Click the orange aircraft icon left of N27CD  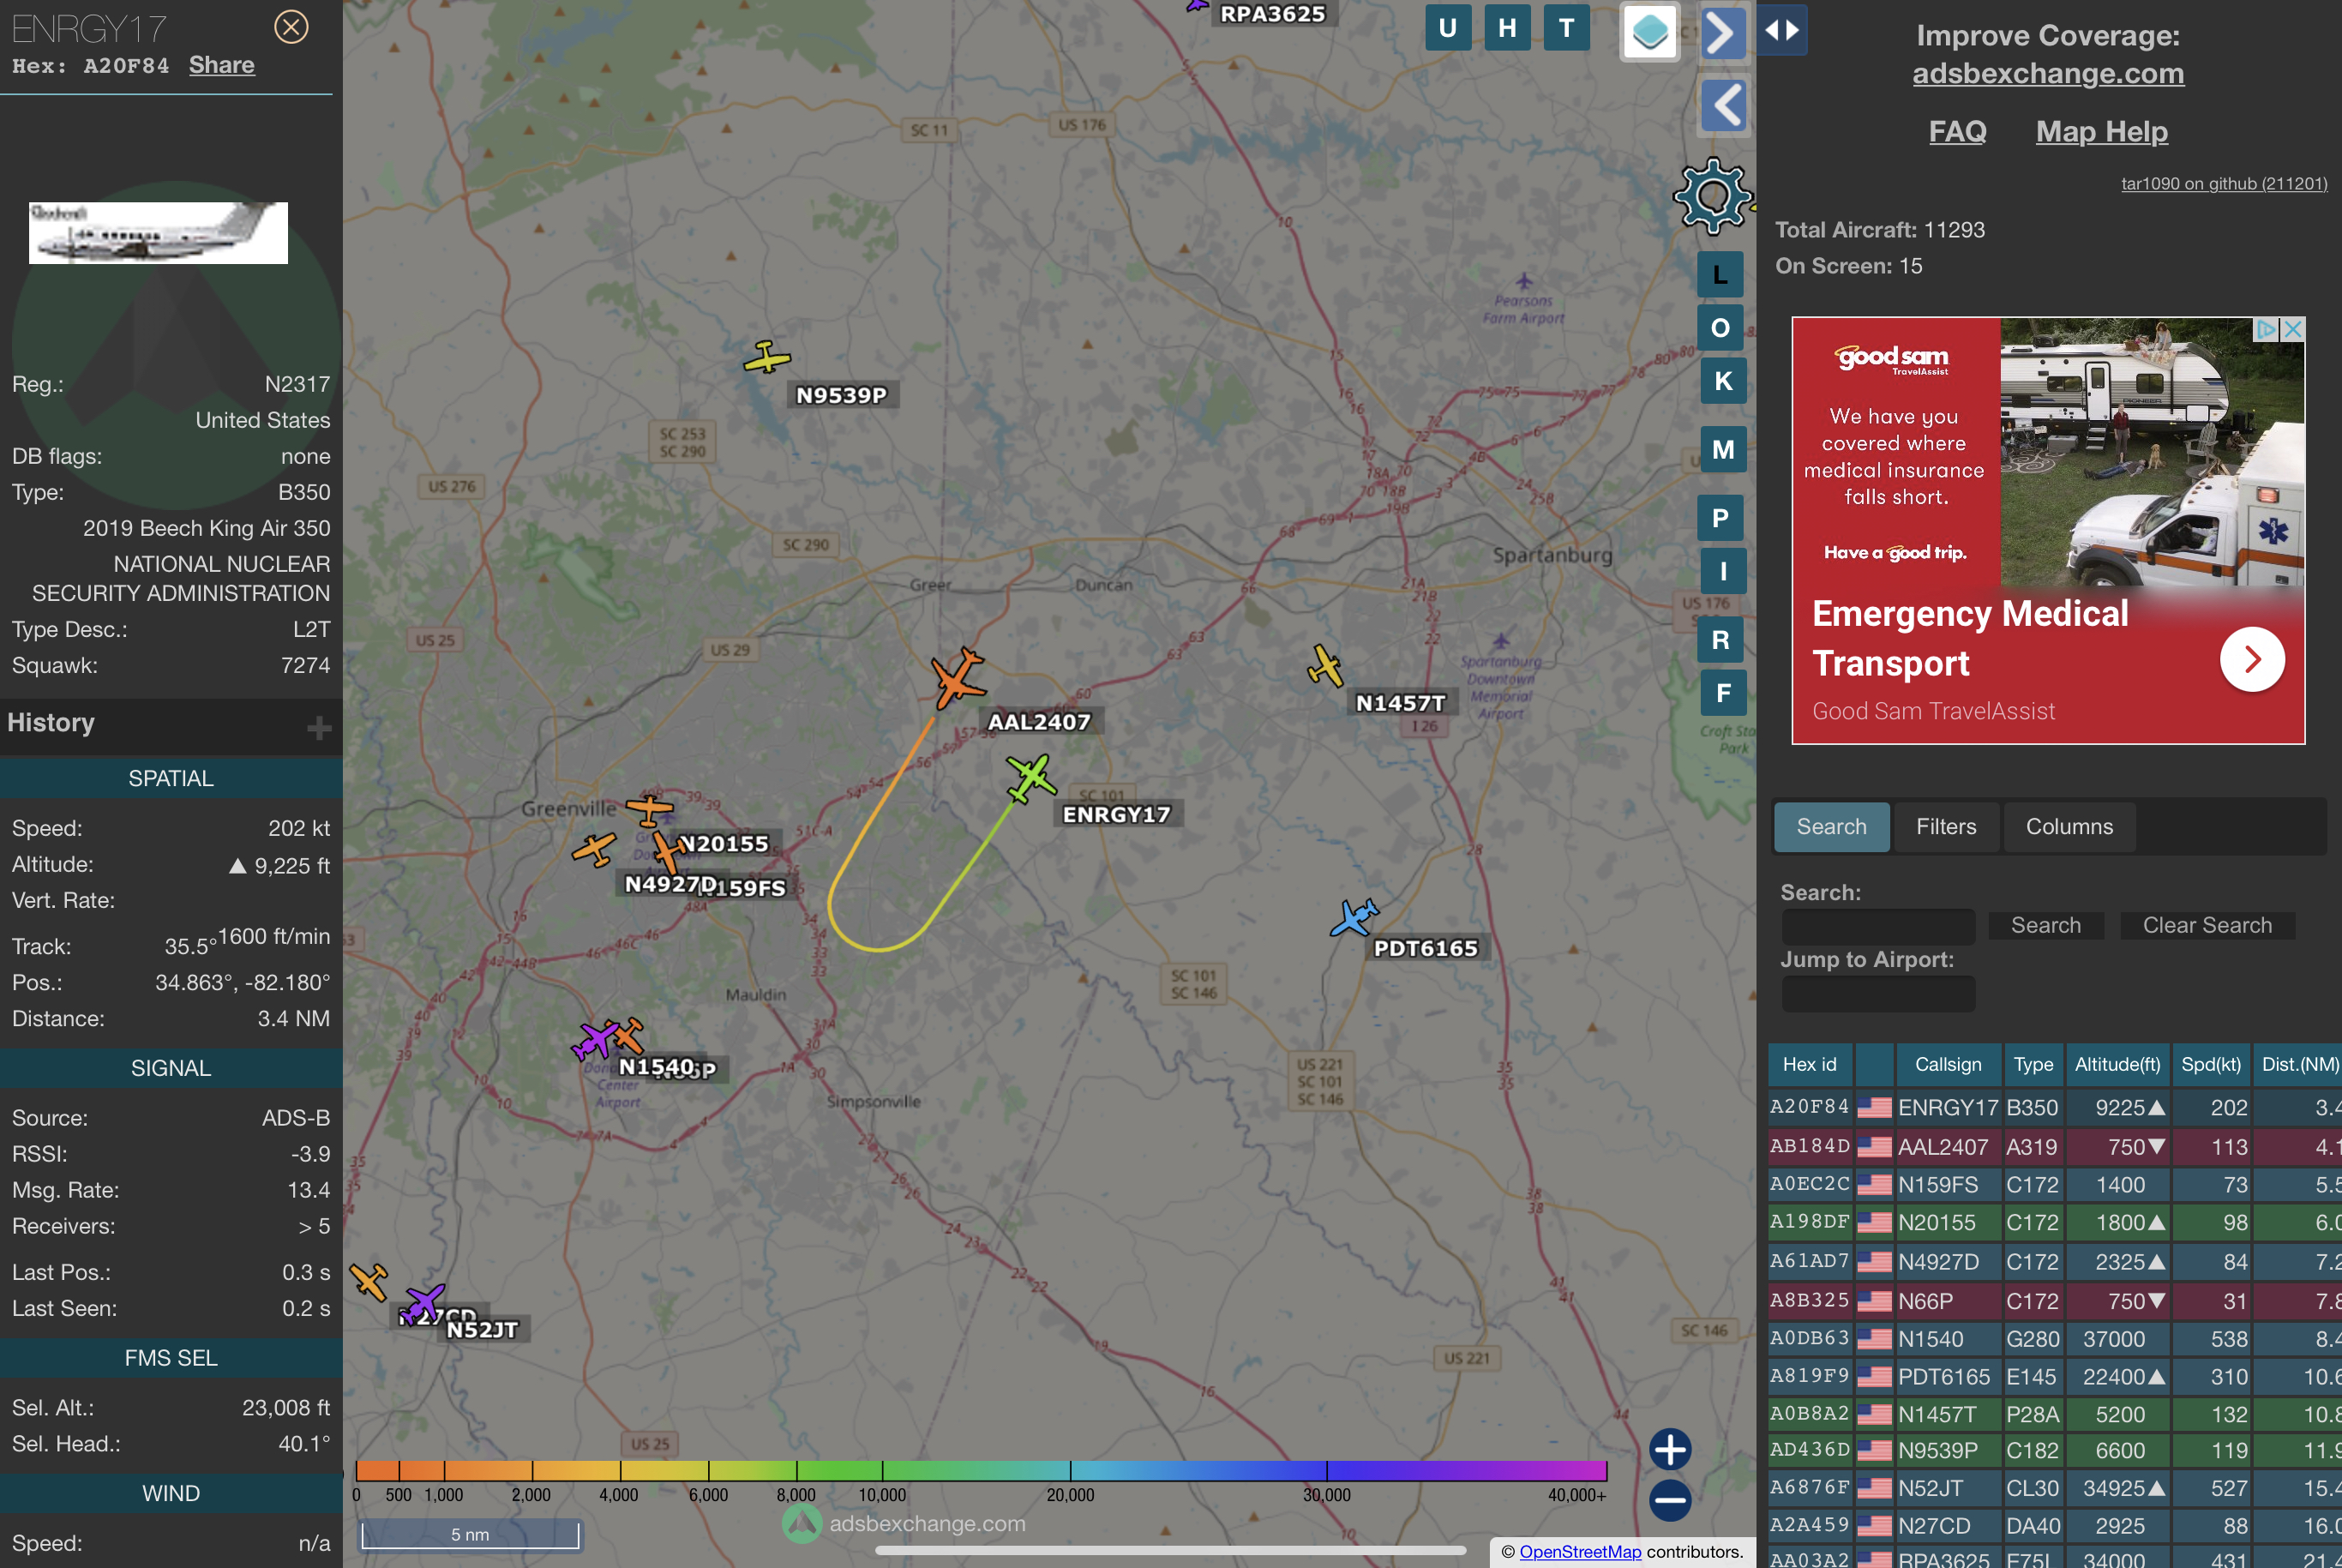tap(369, 1281)
